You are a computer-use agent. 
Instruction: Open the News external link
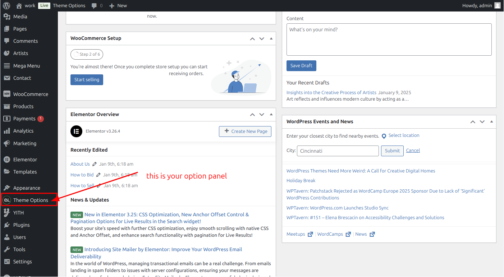point(365,234)
